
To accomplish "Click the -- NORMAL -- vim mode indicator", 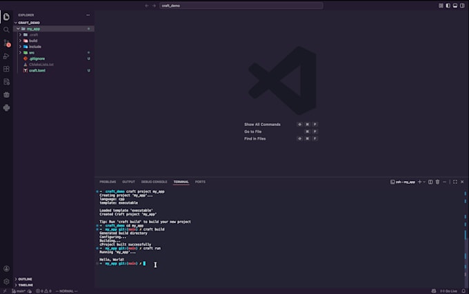I will [66, 291].
